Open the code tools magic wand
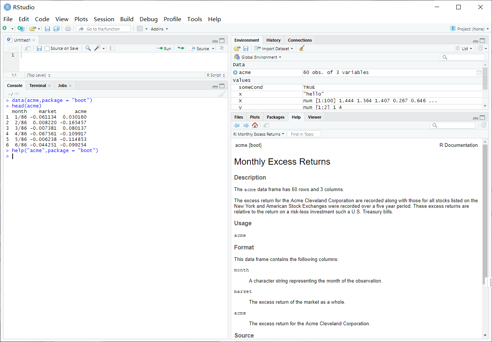492x342 pixels. coord(98,48)
